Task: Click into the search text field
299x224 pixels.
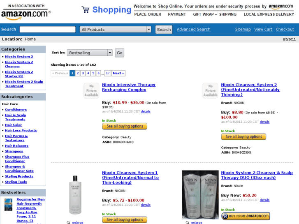Action: (x=47, y=30)
